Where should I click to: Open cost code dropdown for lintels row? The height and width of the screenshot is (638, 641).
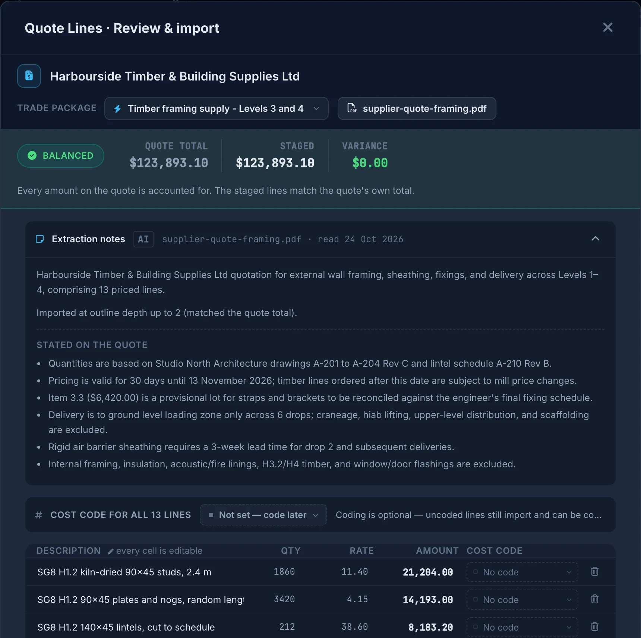pos(522,627)
